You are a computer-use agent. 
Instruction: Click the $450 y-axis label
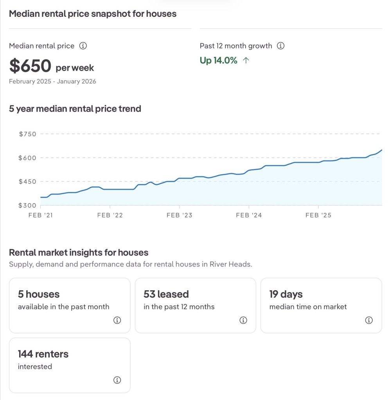pyautogui.click(x=27, y=182)
